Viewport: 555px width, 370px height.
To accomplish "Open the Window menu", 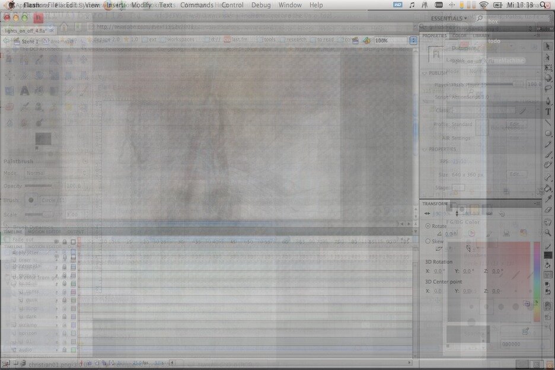I will (x=290, y=5).
